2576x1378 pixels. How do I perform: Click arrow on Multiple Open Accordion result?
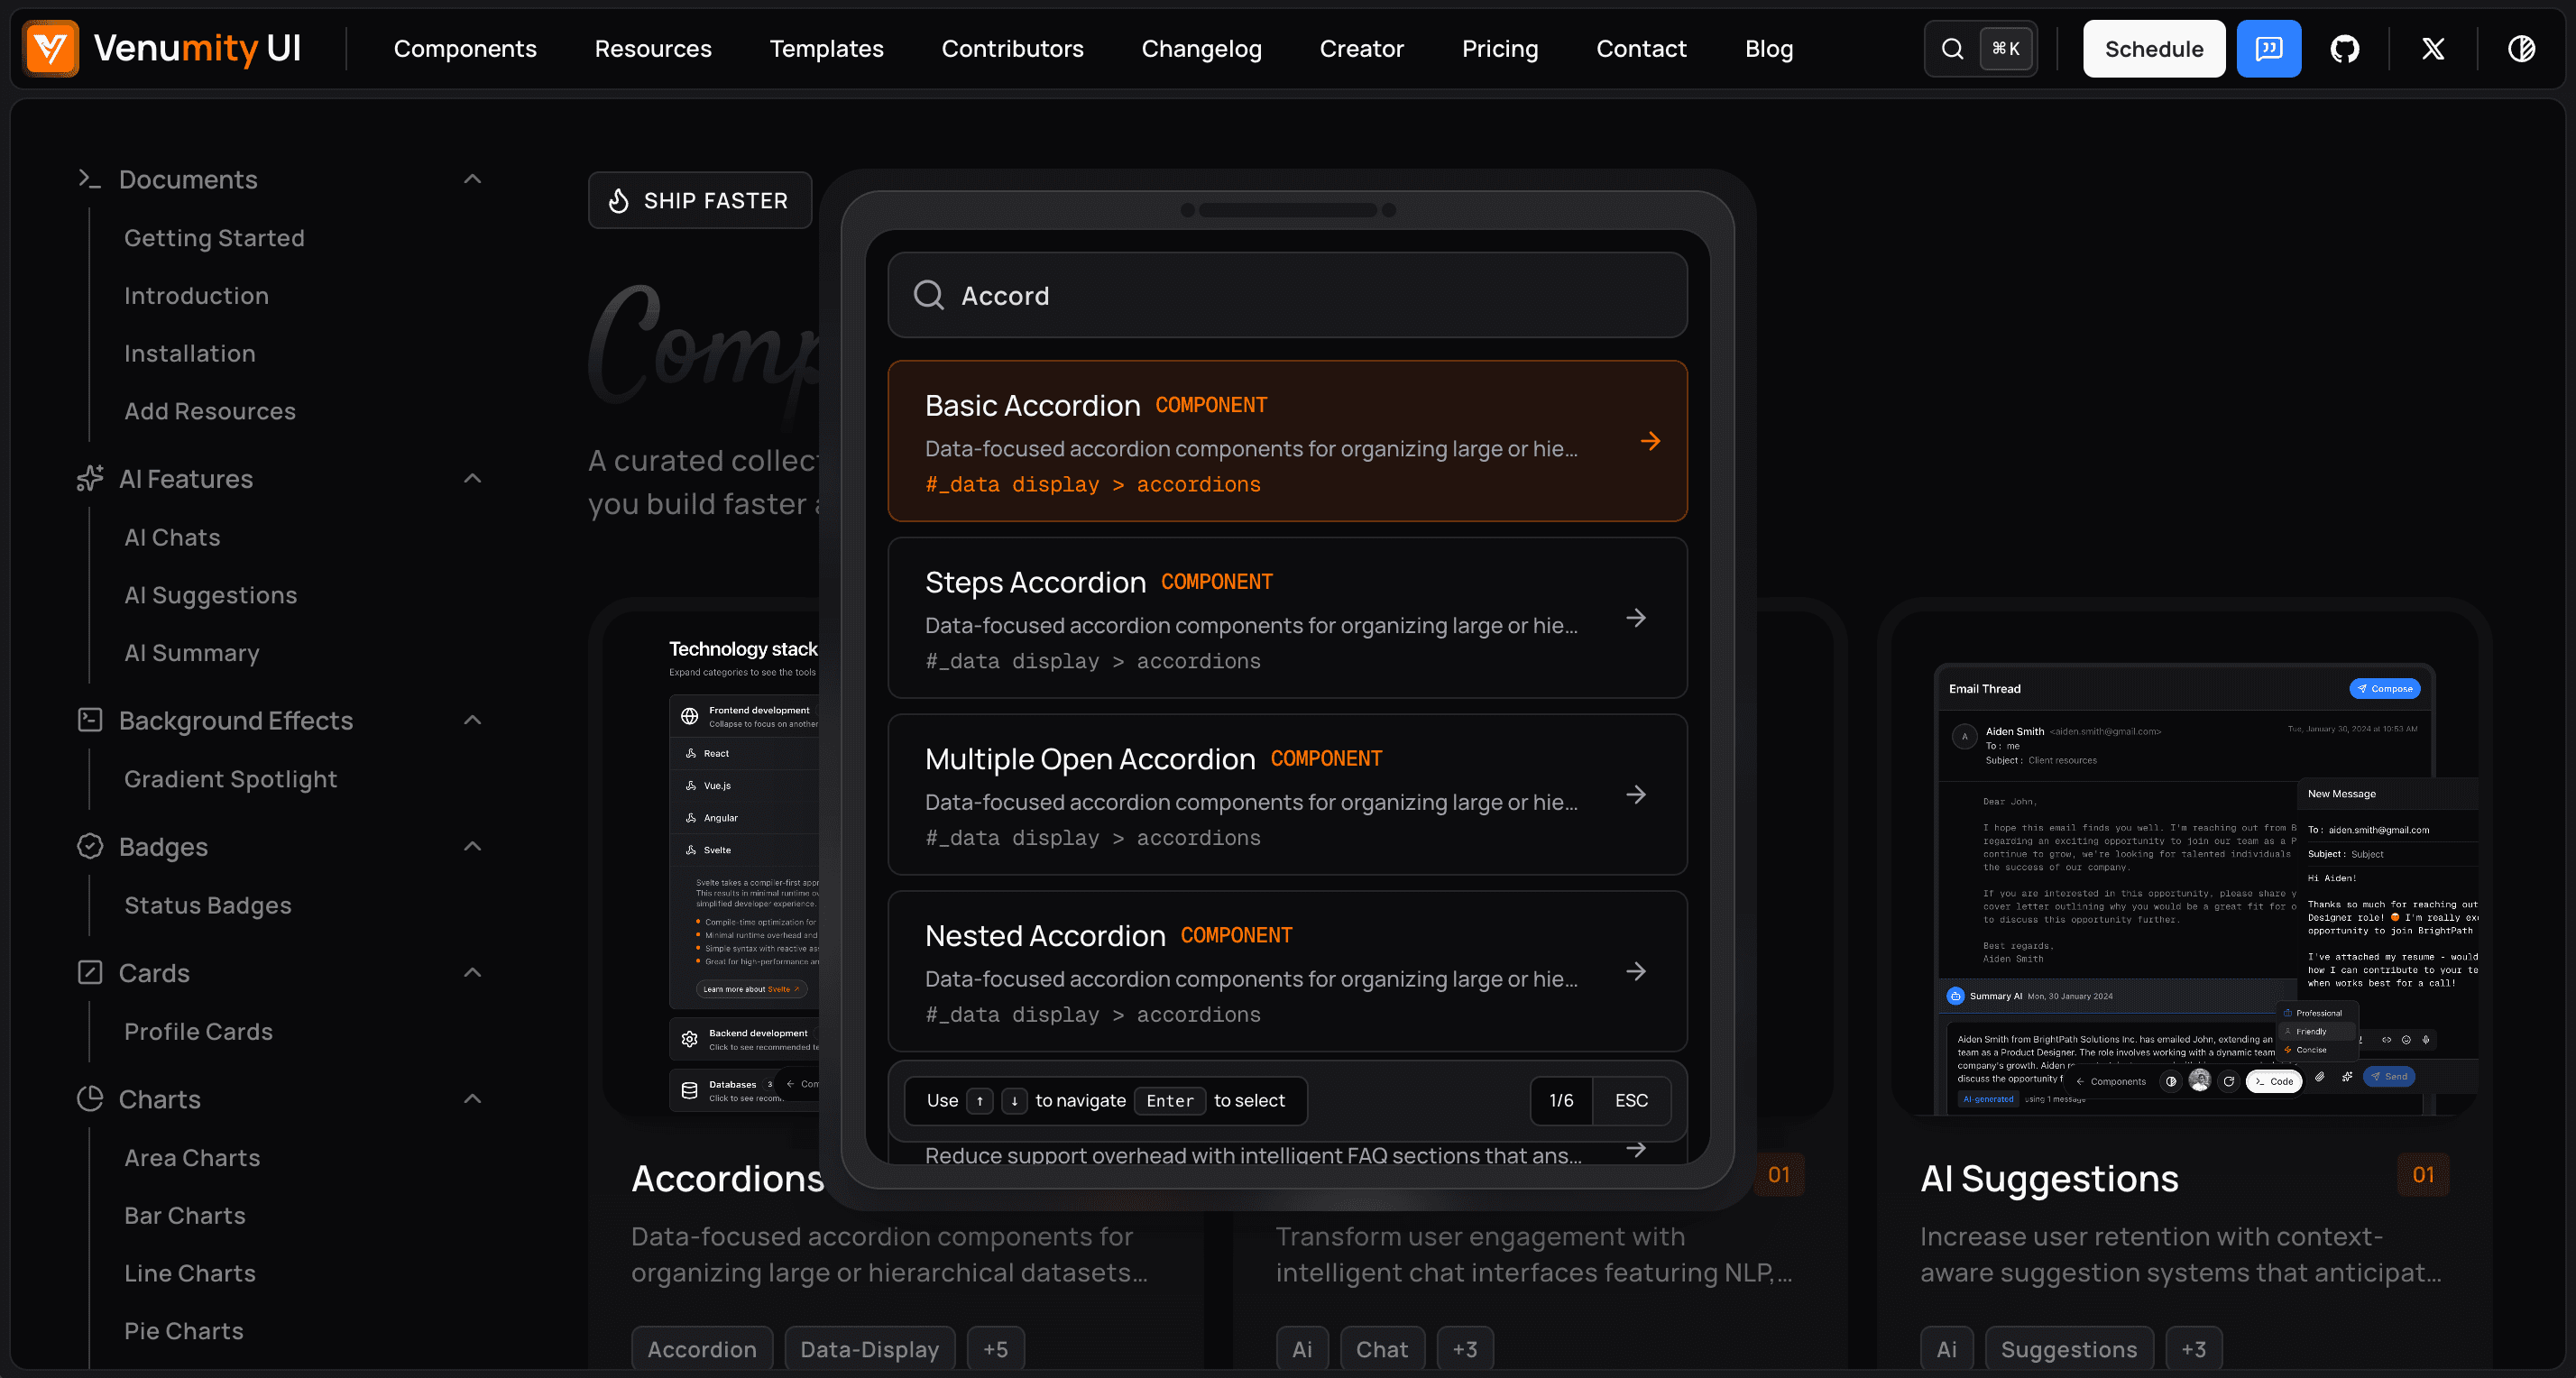pyautogui.click(x=1636, y=795)
